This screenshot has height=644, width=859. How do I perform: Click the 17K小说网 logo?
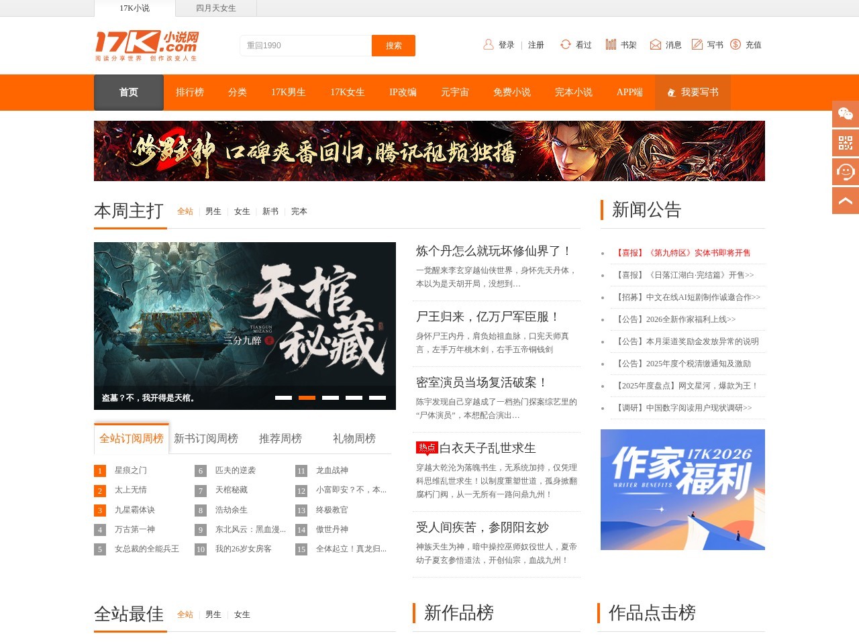(146, 46)
